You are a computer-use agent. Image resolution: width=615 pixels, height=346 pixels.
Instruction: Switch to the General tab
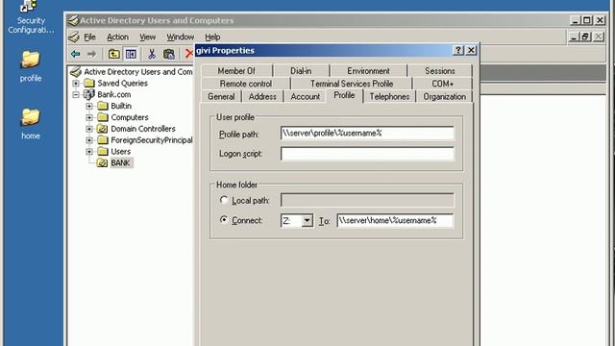pyautogui.click(x=221, y=96)
